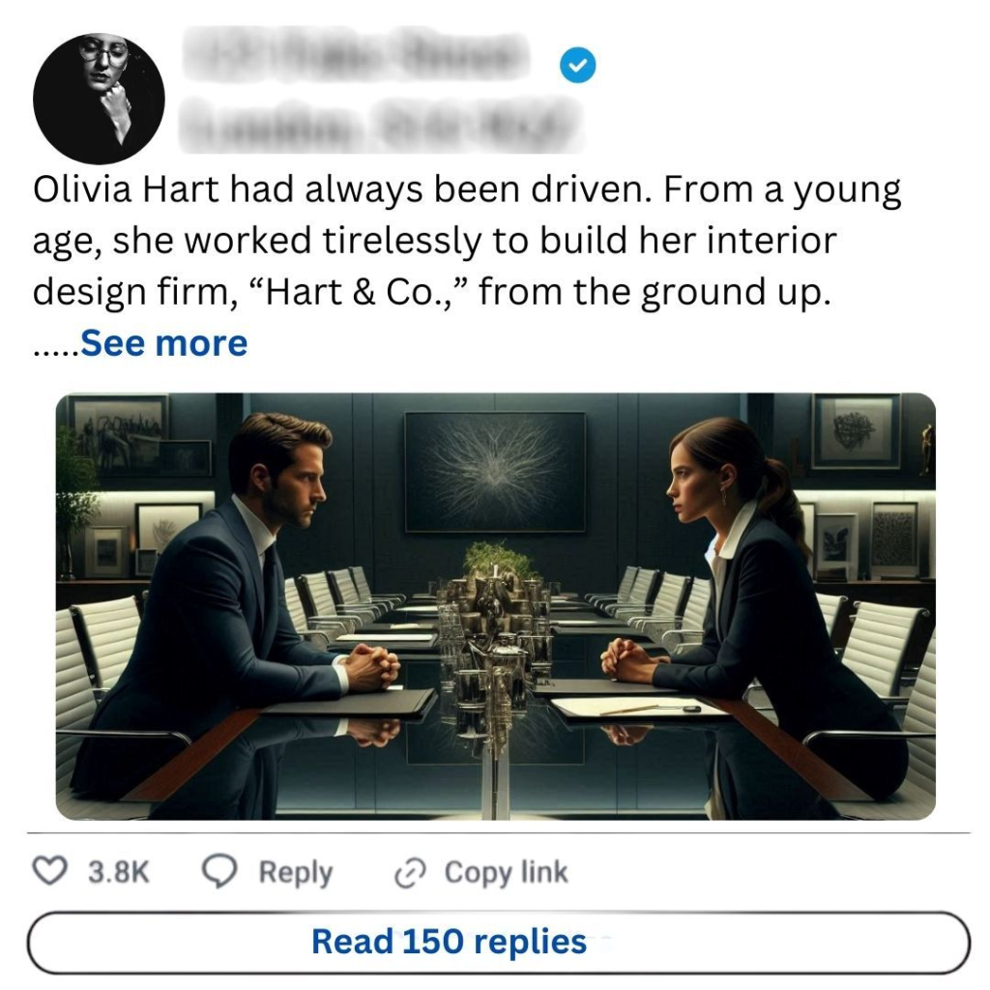
Task: Open the author's round profile avatar
Action: tap(99, 99)
